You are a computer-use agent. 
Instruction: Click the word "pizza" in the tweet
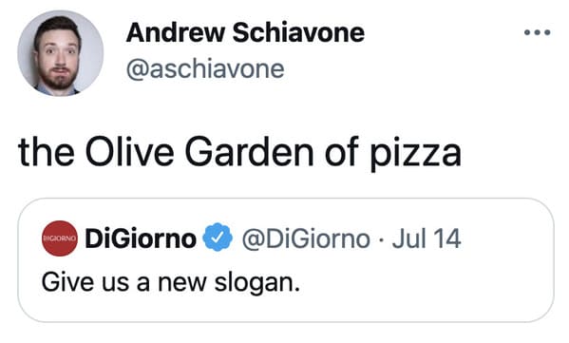pos(416,153)
